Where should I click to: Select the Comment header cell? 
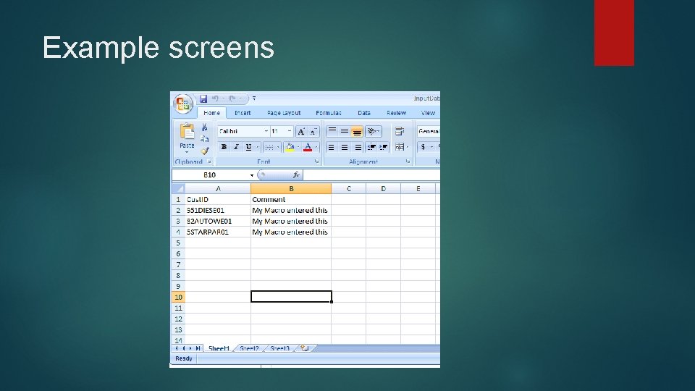tap(291, 200)
